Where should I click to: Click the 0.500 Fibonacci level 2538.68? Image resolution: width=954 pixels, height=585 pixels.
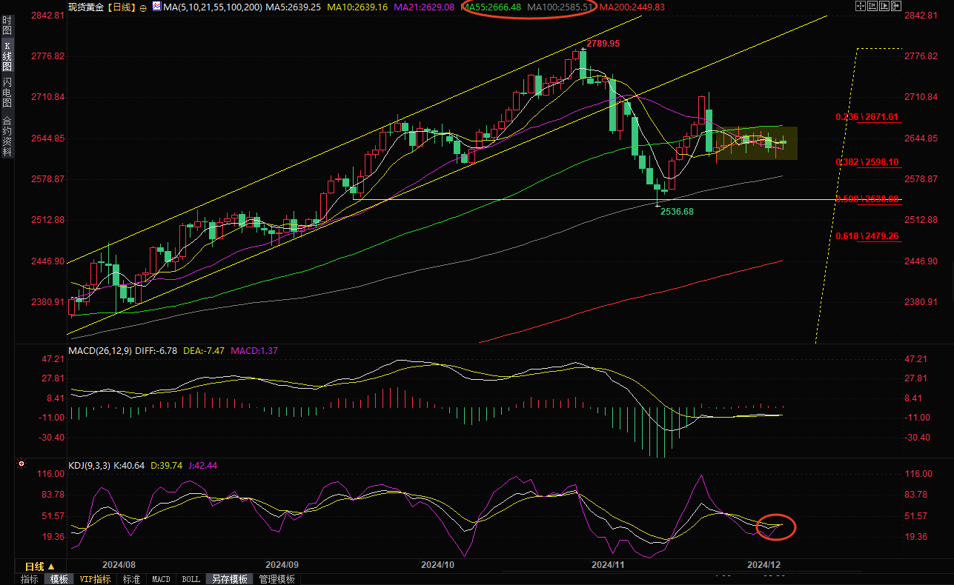click(x=867, y=199)
